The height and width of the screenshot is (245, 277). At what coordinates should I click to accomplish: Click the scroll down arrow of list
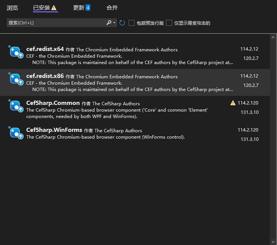pos(273,242)
